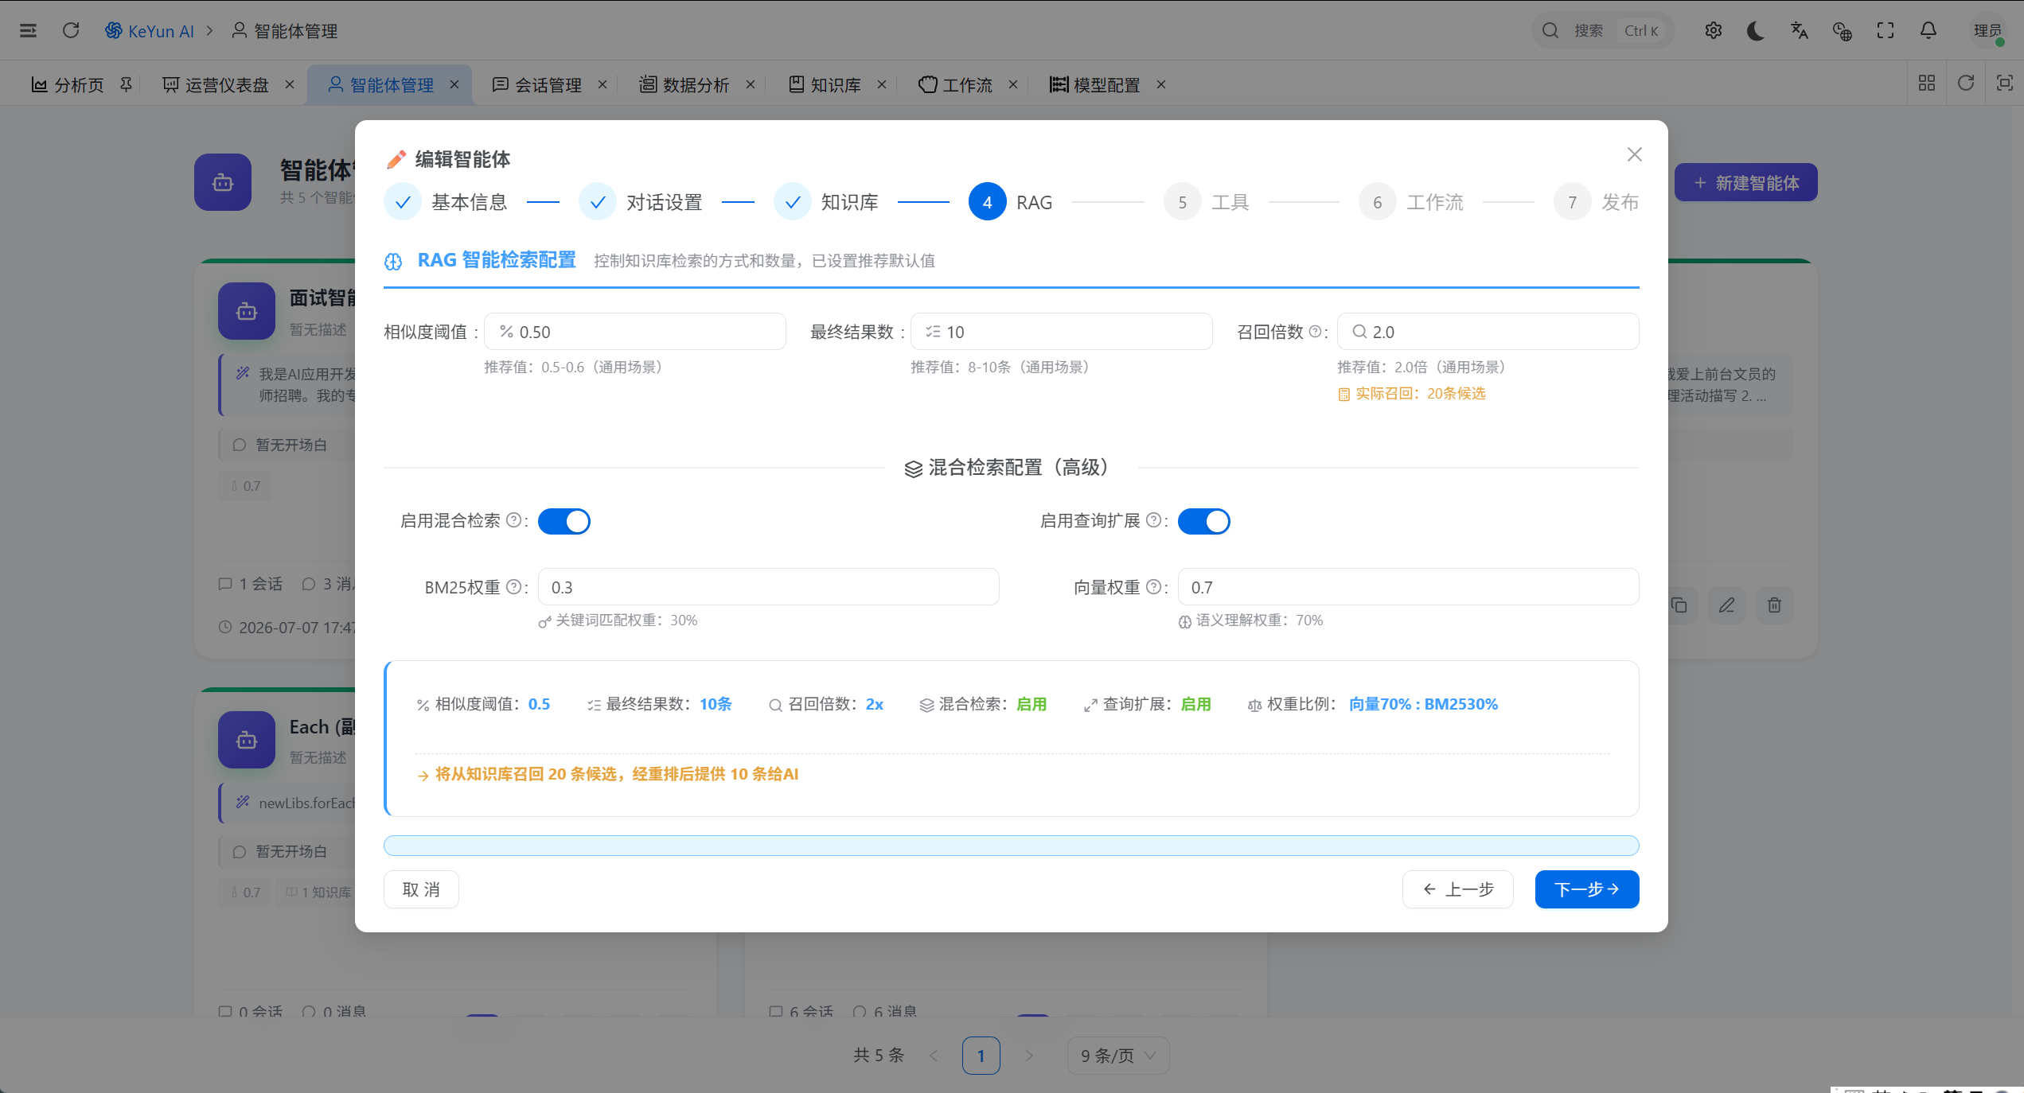2024x1093 pixels.
Task: Switch to 会话管理 tab
Action: click(537, 84)
